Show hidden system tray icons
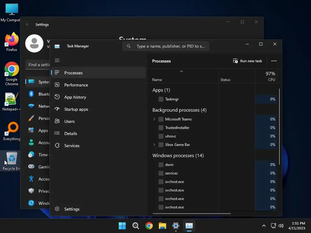Image resolution: width=311 pixels, height=233 pixels. click(264, 226)
